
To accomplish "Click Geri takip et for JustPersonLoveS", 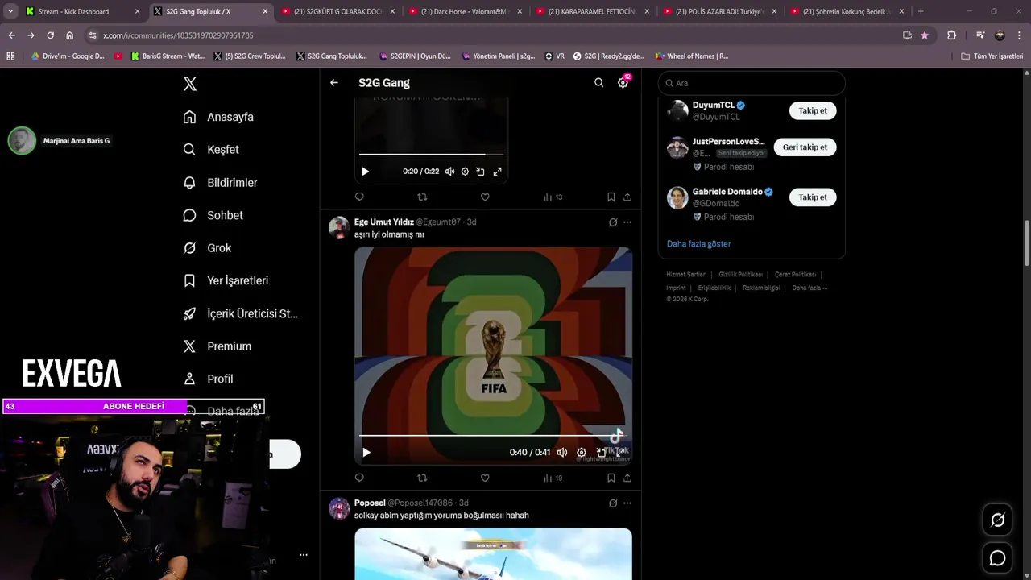I will point(805,147).
